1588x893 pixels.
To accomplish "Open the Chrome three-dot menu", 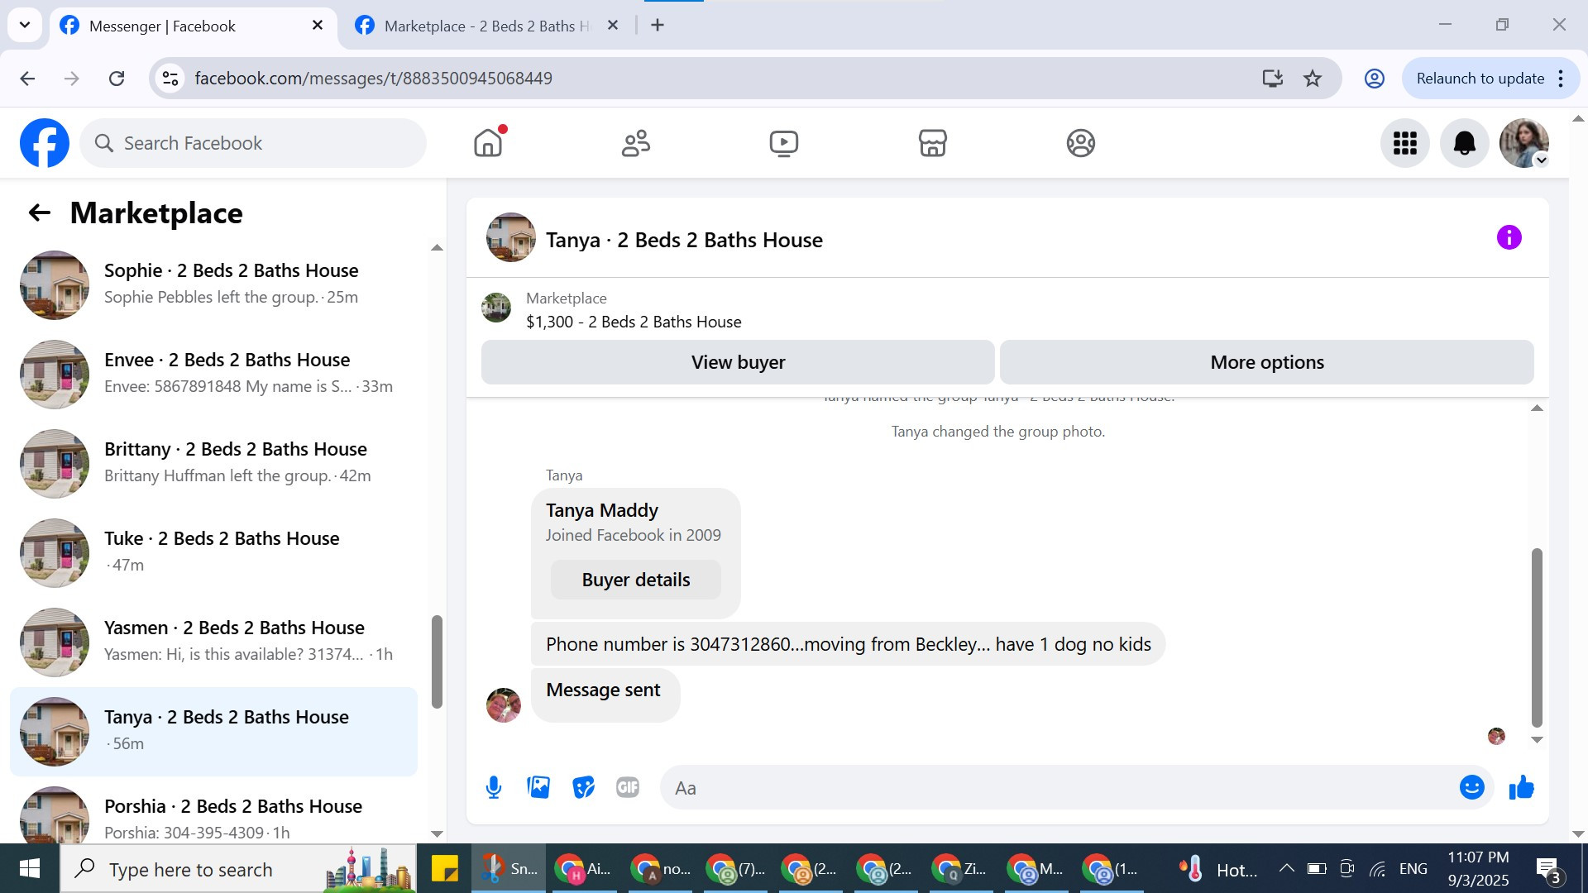I will click(x=1561, y=79).
